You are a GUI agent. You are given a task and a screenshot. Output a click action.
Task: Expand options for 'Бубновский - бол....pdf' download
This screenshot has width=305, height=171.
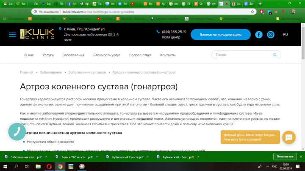(198, 157)
